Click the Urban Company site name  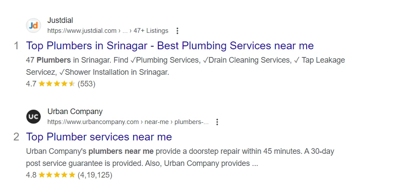(75, 111)
